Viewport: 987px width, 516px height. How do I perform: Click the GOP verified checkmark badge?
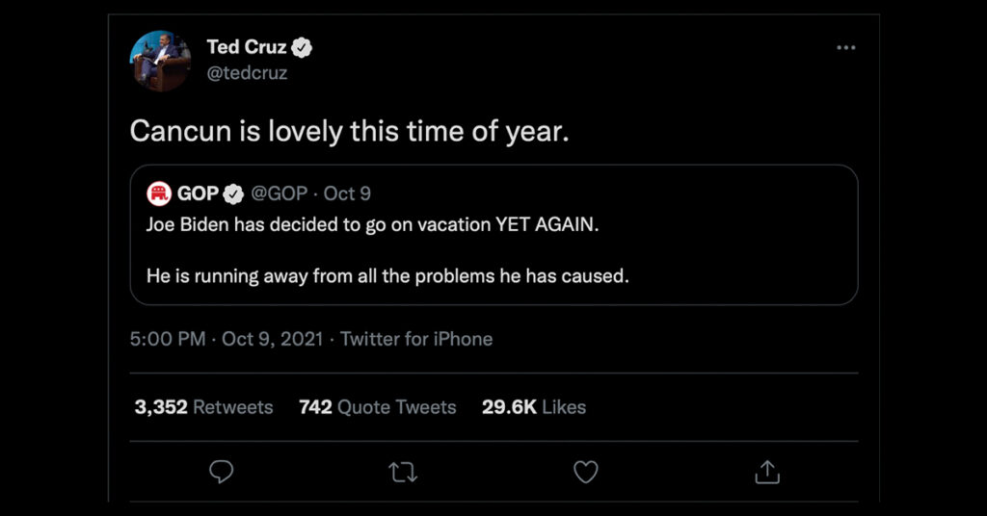(233, 193)
